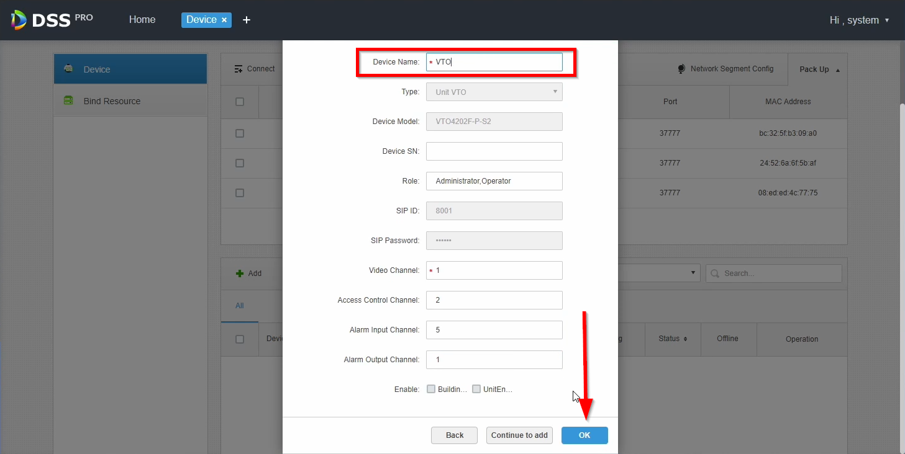Check the first device row checkbox
Viewport: 905px width, 454px height.
tap(240, 133)
